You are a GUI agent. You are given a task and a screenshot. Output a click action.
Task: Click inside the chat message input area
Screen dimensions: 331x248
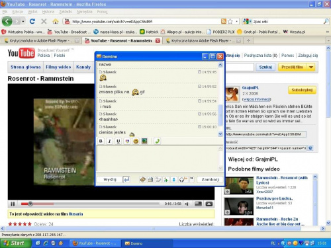click(158, 158)
